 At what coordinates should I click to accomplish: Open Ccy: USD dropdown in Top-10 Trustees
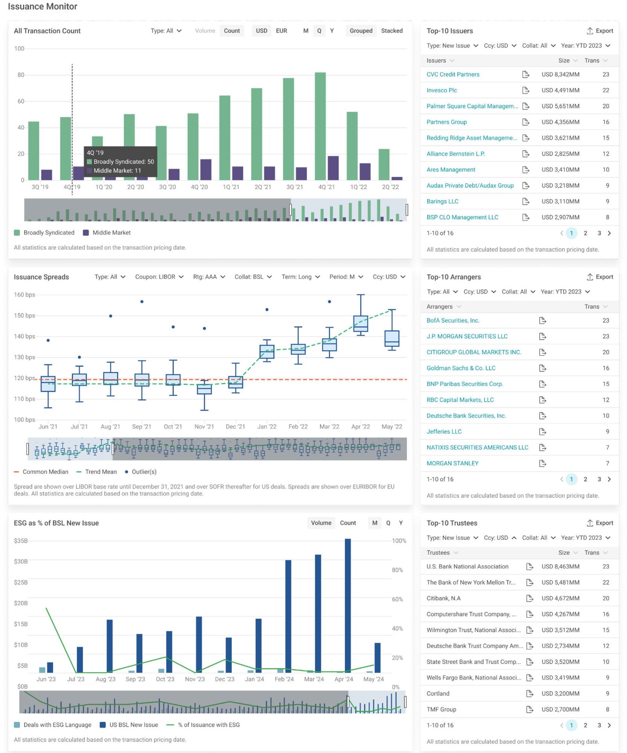click(x=500, y=538)
